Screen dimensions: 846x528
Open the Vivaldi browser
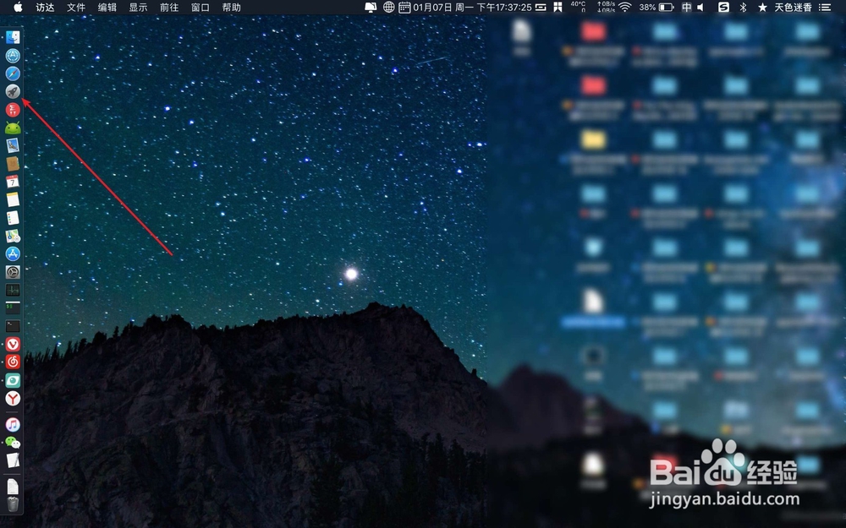pos(13,345)
